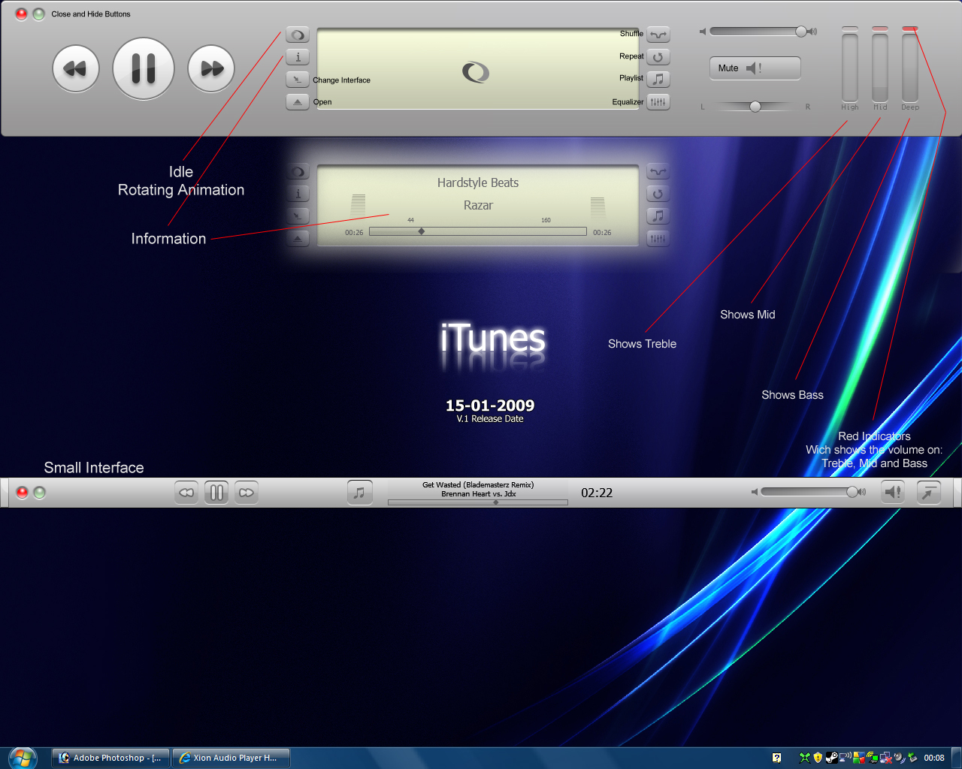This screenshot has height=769, width=962.
Task: Open the Information (i) button in top player
Action: (298, 57)
